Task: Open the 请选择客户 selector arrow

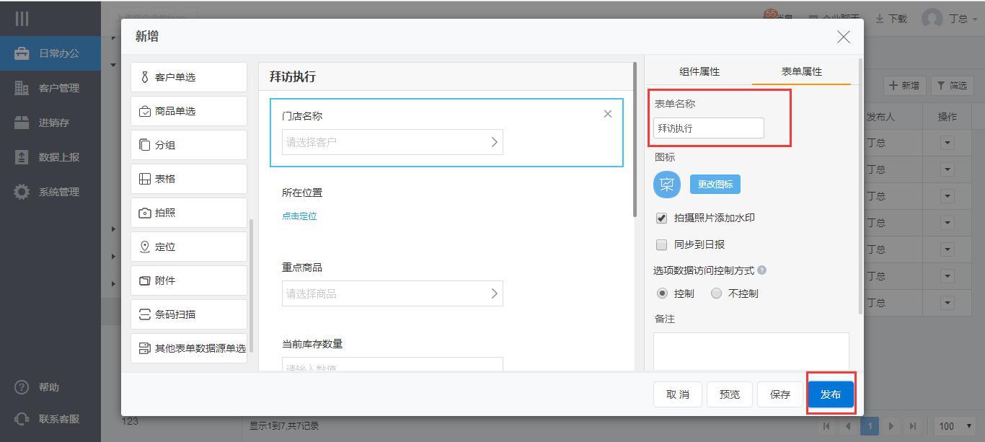Action: coord(494,142)
